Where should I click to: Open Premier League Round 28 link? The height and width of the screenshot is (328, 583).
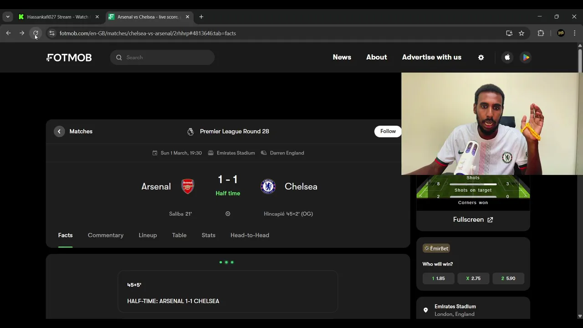[x=234, y=131]
